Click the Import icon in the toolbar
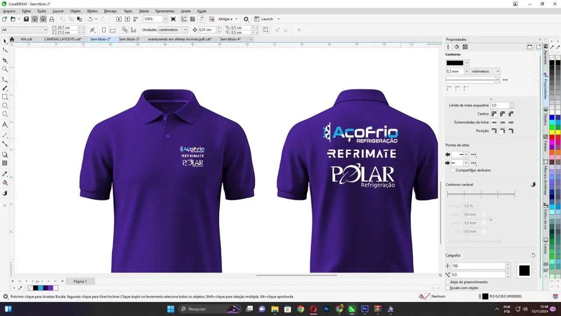This screenshot has height=316, width=561. tap(119, 19)
